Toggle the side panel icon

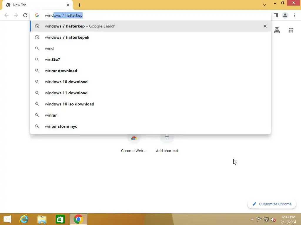pos(276,15)
